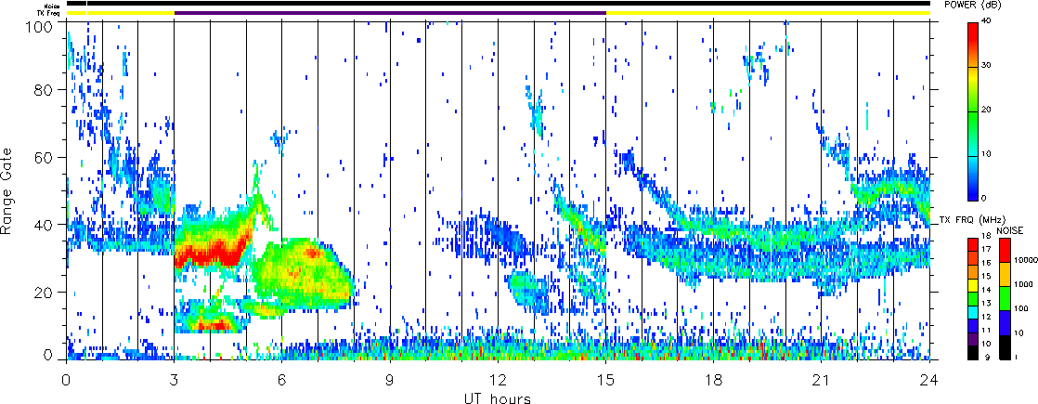
Task: Click the 21 tick label on the UT hours axis
Action: [822, 380]
